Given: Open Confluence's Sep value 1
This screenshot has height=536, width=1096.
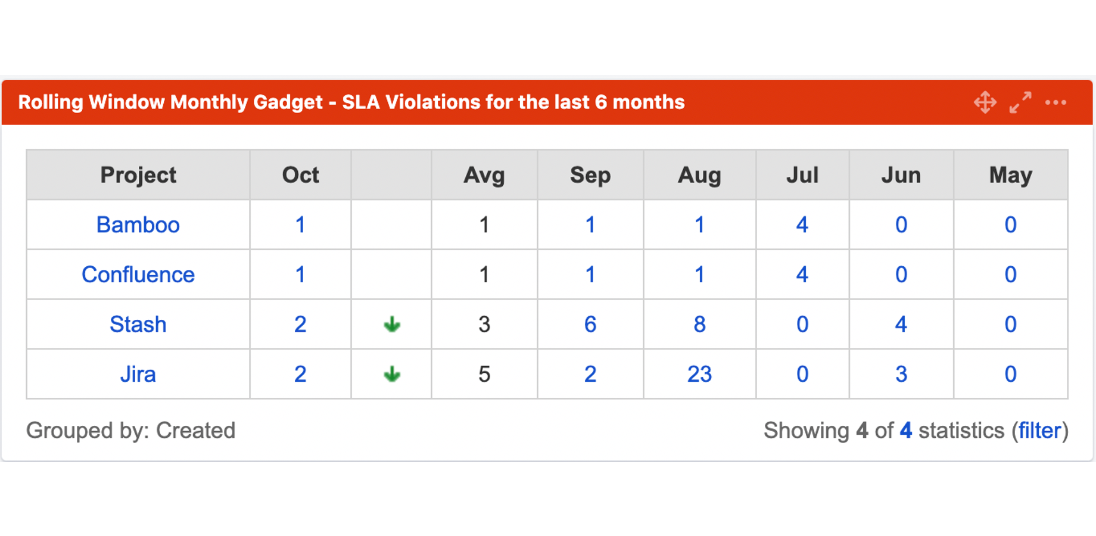Looking at the screenshot, I should [590, 275].
